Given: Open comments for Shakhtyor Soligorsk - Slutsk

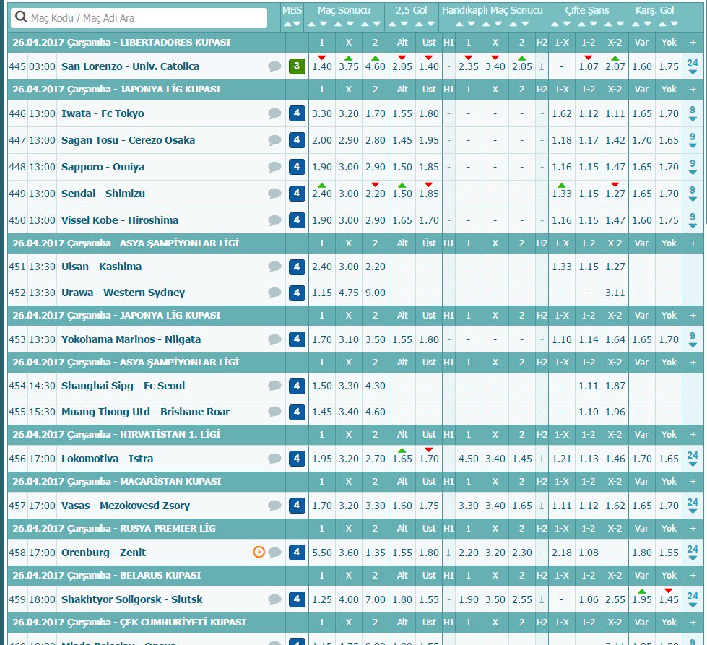Looking at the screenshot, I should [274, 599].
